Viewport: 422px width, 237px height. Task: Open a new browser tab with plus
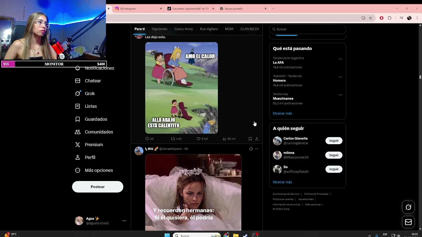tap(273, 9)
